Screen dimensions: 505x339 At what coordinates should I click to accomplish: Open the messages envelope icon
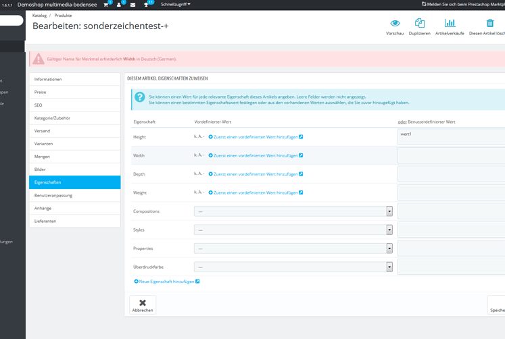click(x=133, y=5)
